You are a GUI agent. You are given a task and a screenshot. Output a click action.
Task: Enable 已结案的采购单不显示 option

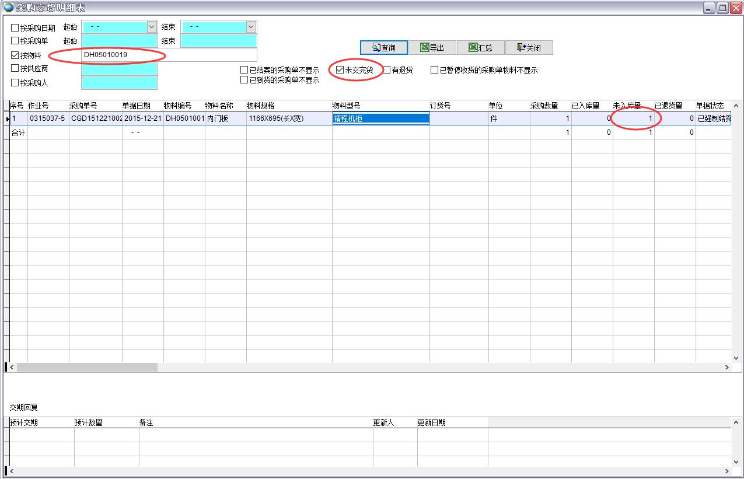point(244,70)
